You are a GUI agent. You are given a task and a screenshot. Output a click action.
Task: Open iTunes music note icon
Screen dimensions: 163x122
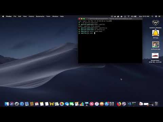pos(97,104)
